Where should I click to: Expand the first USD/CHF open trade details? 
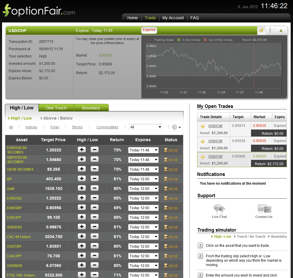point(202,125)
